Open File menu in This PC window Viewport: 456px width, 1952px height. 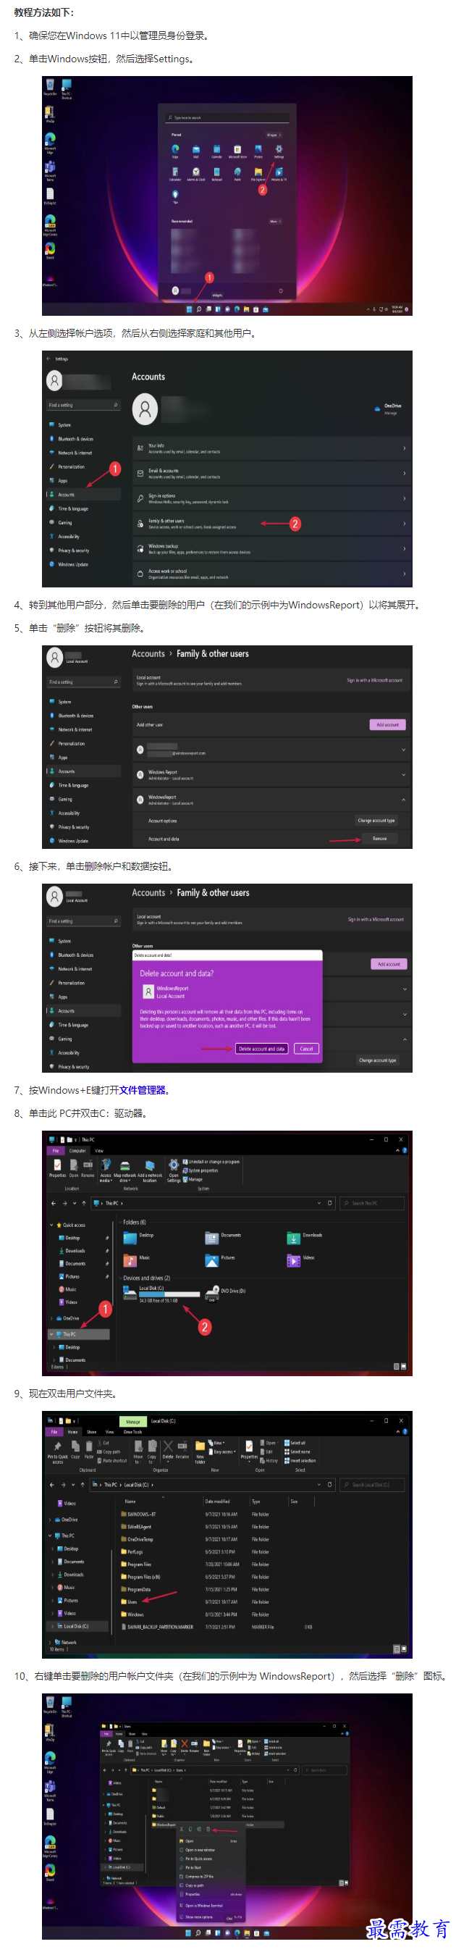(x=55, y=1150)
